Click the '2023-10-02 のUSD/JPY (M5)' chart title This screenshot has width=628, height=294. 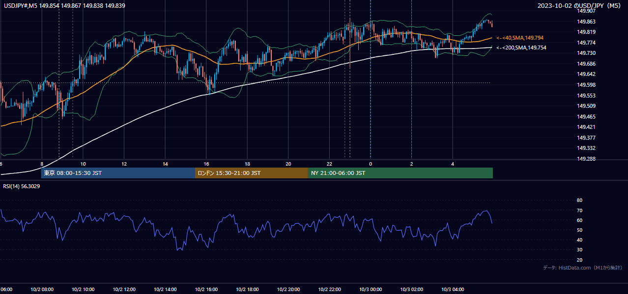(x=580, y=5)
